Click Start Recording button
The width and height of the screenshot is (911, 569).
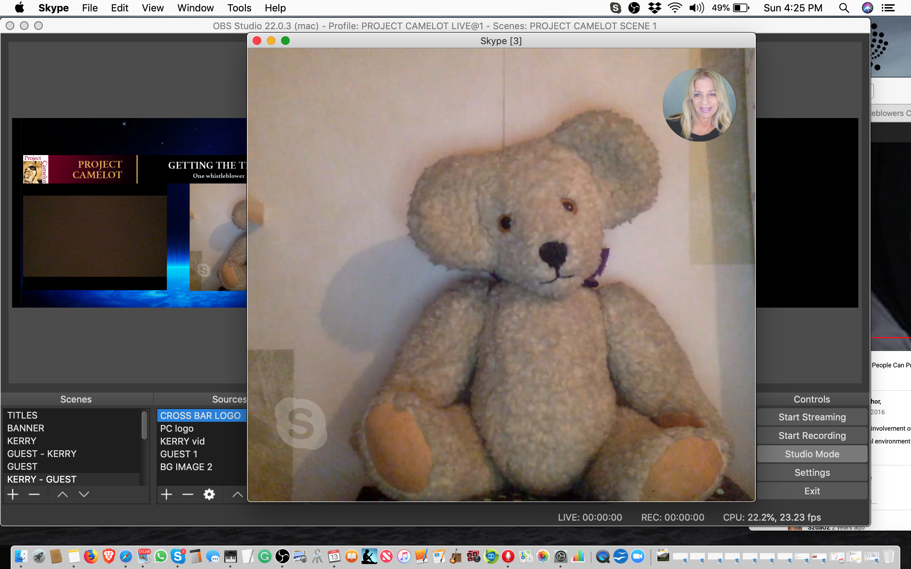tap(812, 435)
